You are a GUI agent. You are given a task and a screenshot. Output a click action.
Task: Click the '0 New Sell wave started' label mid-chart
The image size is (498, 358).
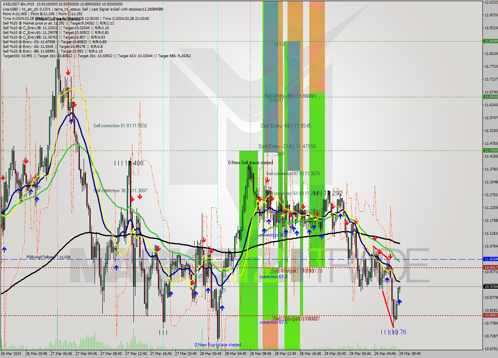tap(251, 163)
